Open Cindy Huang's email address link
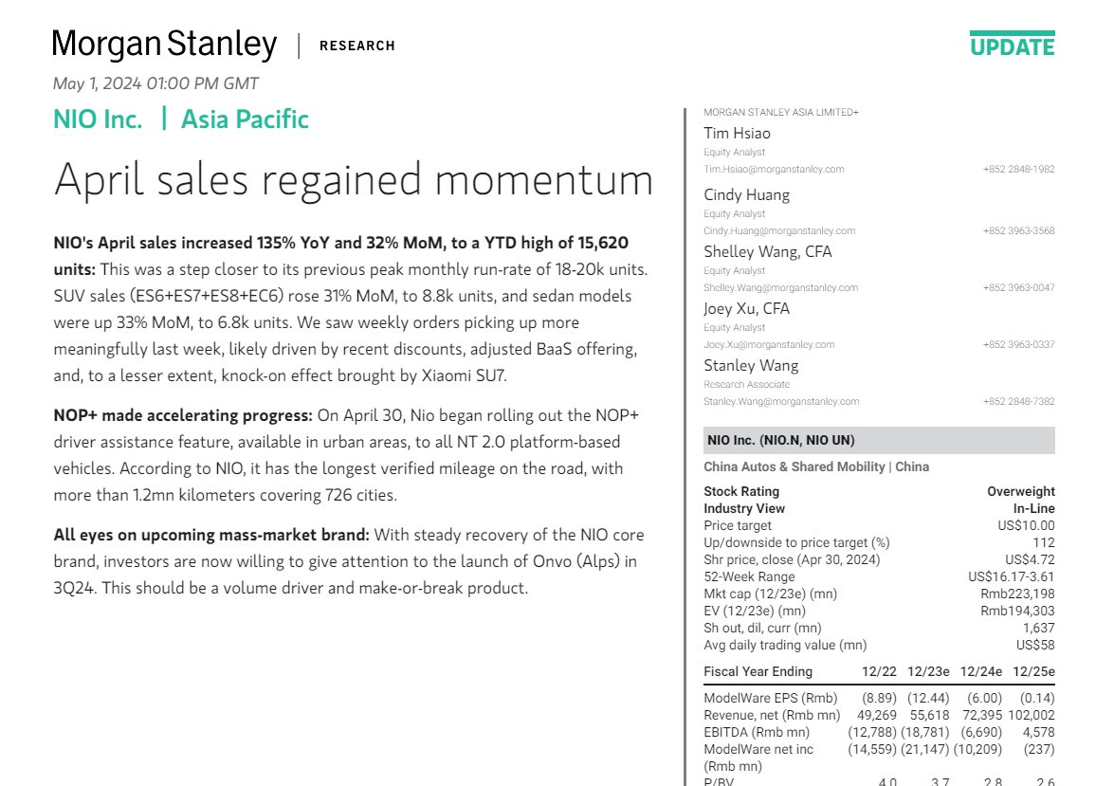The image size is (1114, 786). point(779,231)
